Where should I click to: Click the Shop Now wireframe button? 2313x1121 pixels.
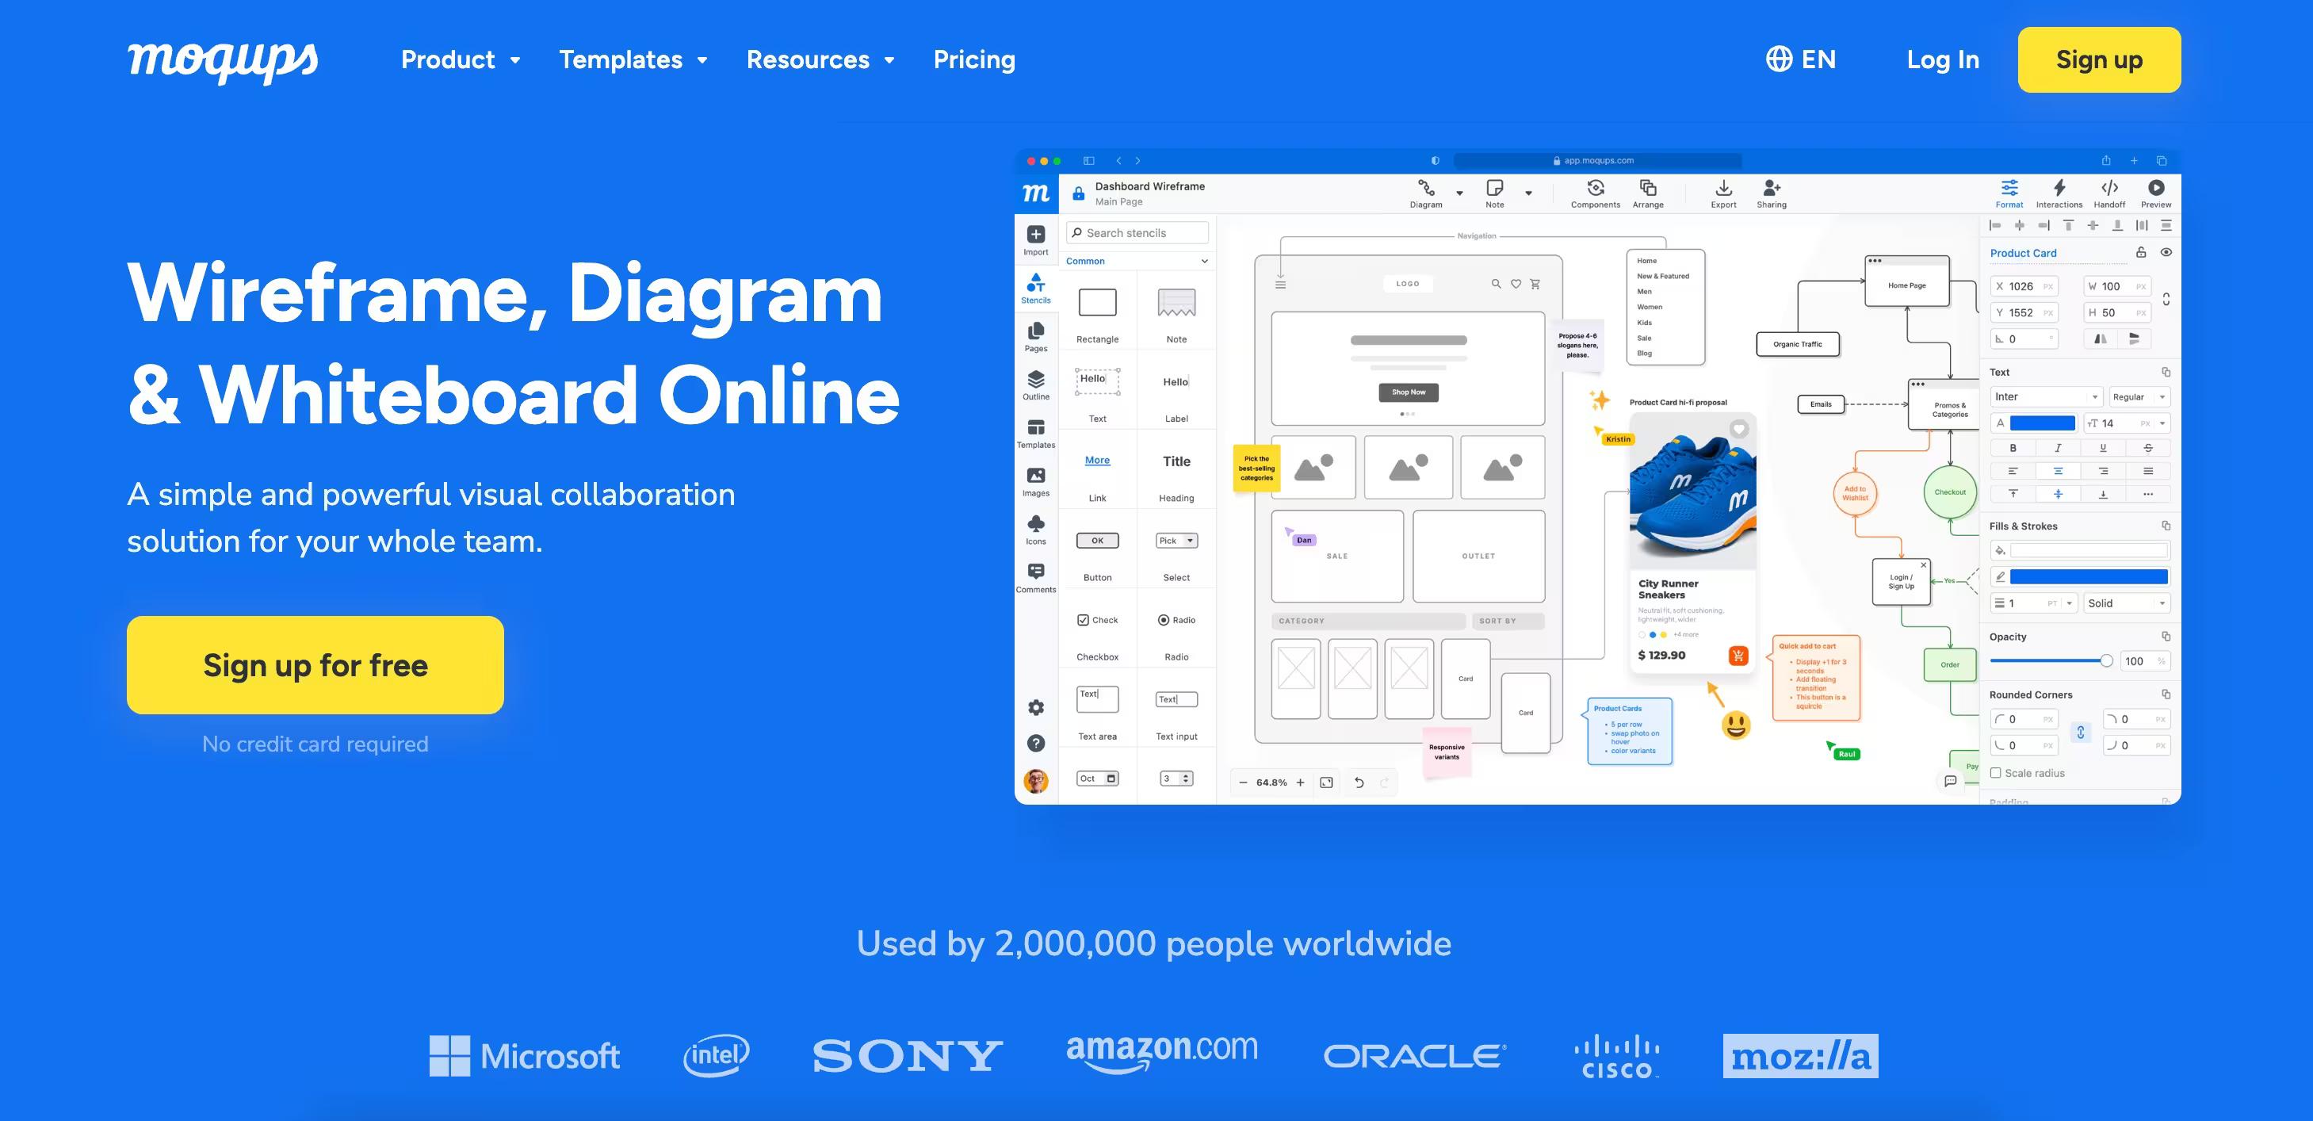pyautogui.click(x=1408, y=392)
